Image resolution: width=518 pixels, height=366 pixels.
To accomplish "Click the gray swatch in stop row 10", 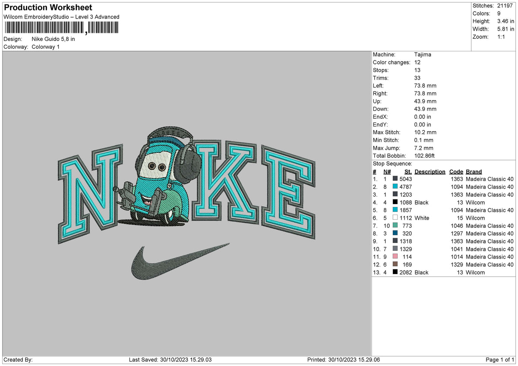I will click(395, 249).
